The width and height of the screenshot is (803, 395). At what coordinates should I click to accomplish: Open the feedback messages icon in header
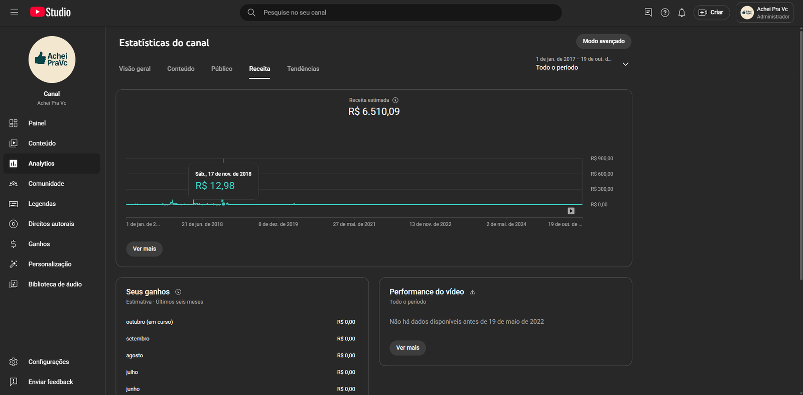[648, 13]
